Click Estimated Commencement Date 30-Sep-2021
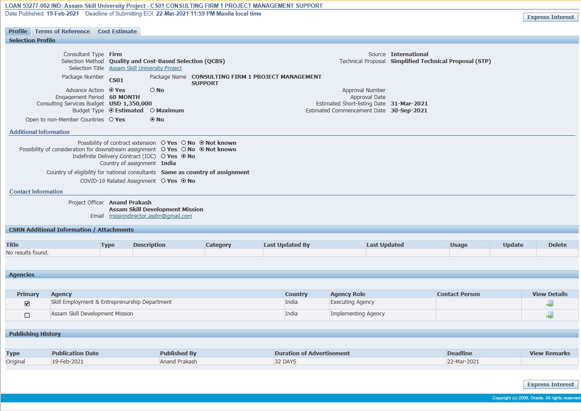Screen dimensions: 581x411 point(409,110)
